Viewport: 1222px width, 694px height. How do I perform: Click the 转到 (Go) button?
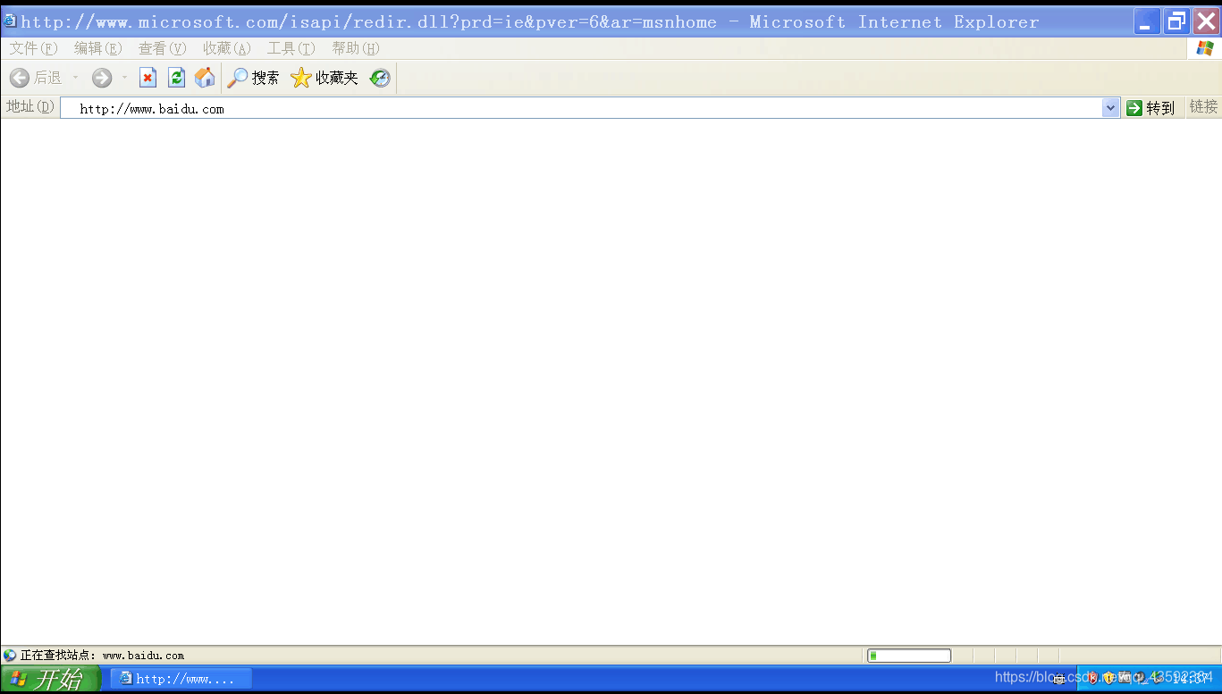tap(1150, 108)
